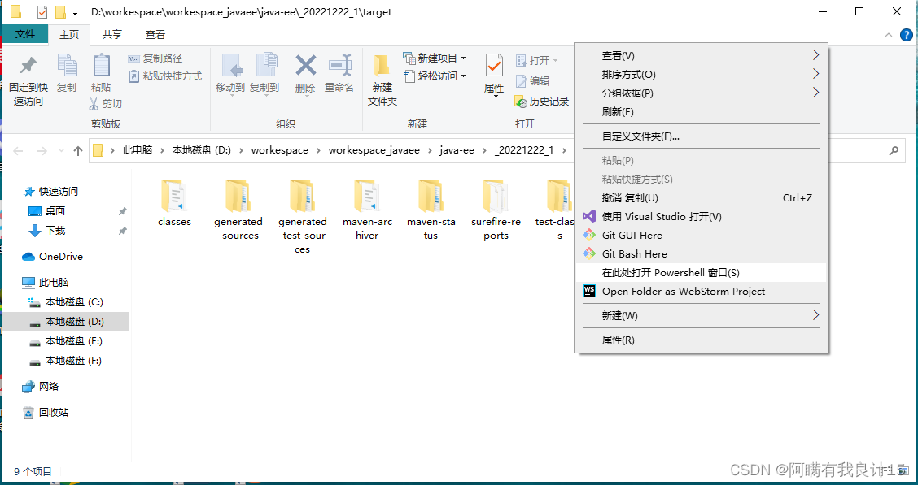
Task: Click the Paste clipboard icon
Action: point(101,67)
